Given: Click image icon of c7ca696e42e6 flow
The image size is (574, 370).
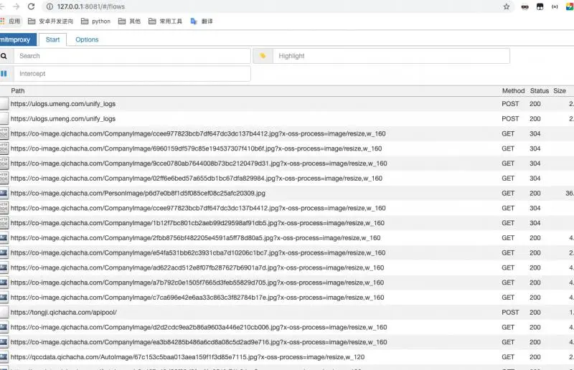Looking at the screenshot, I should (x=4, y=297).
